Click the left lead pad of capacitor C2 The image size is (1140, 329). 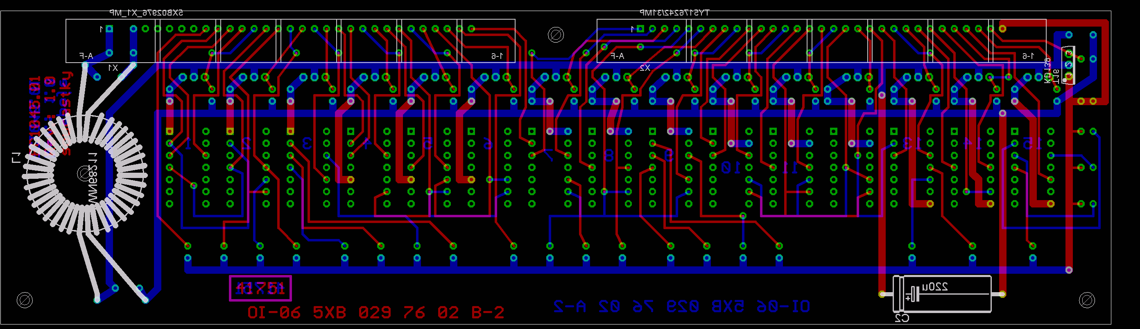coord(882,294)
